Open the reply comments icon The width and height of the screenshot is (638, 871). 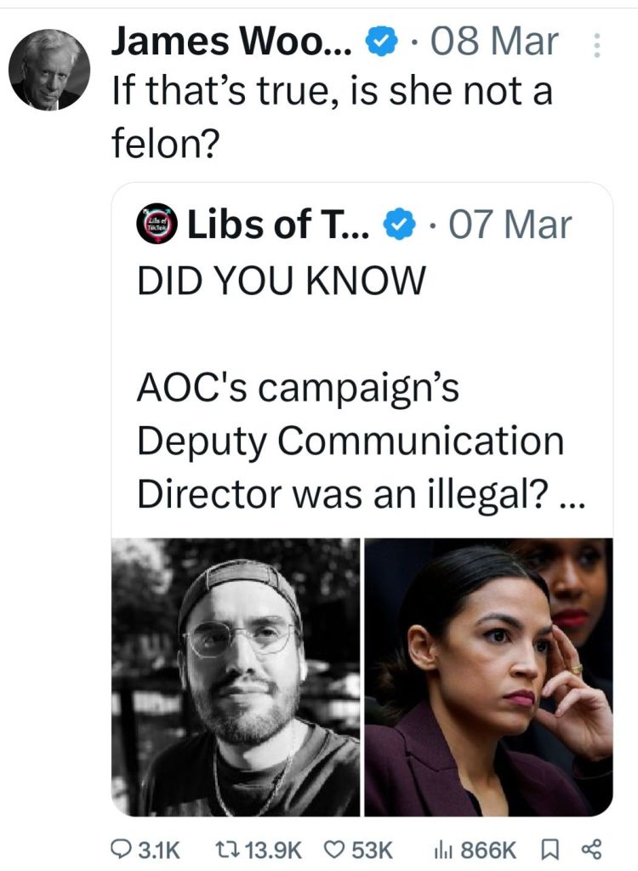click(x=123, y=848)
